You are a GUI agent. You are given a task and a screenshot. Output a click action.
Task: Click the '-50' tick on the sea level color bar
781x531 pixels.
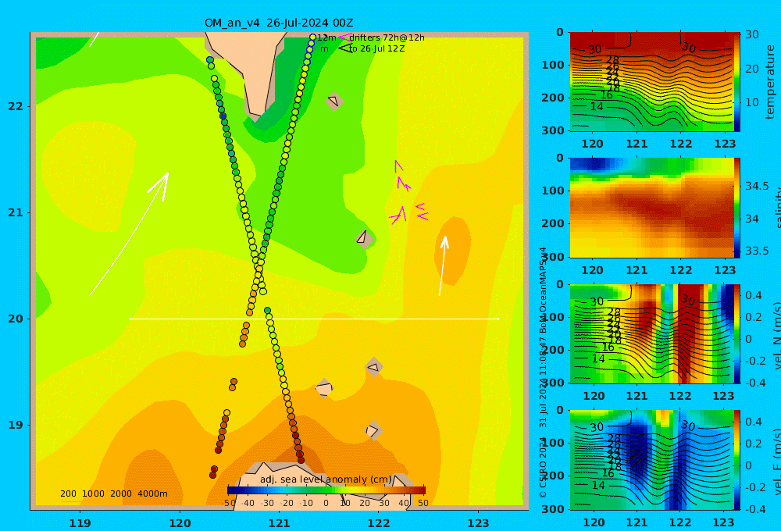point(229,503)
